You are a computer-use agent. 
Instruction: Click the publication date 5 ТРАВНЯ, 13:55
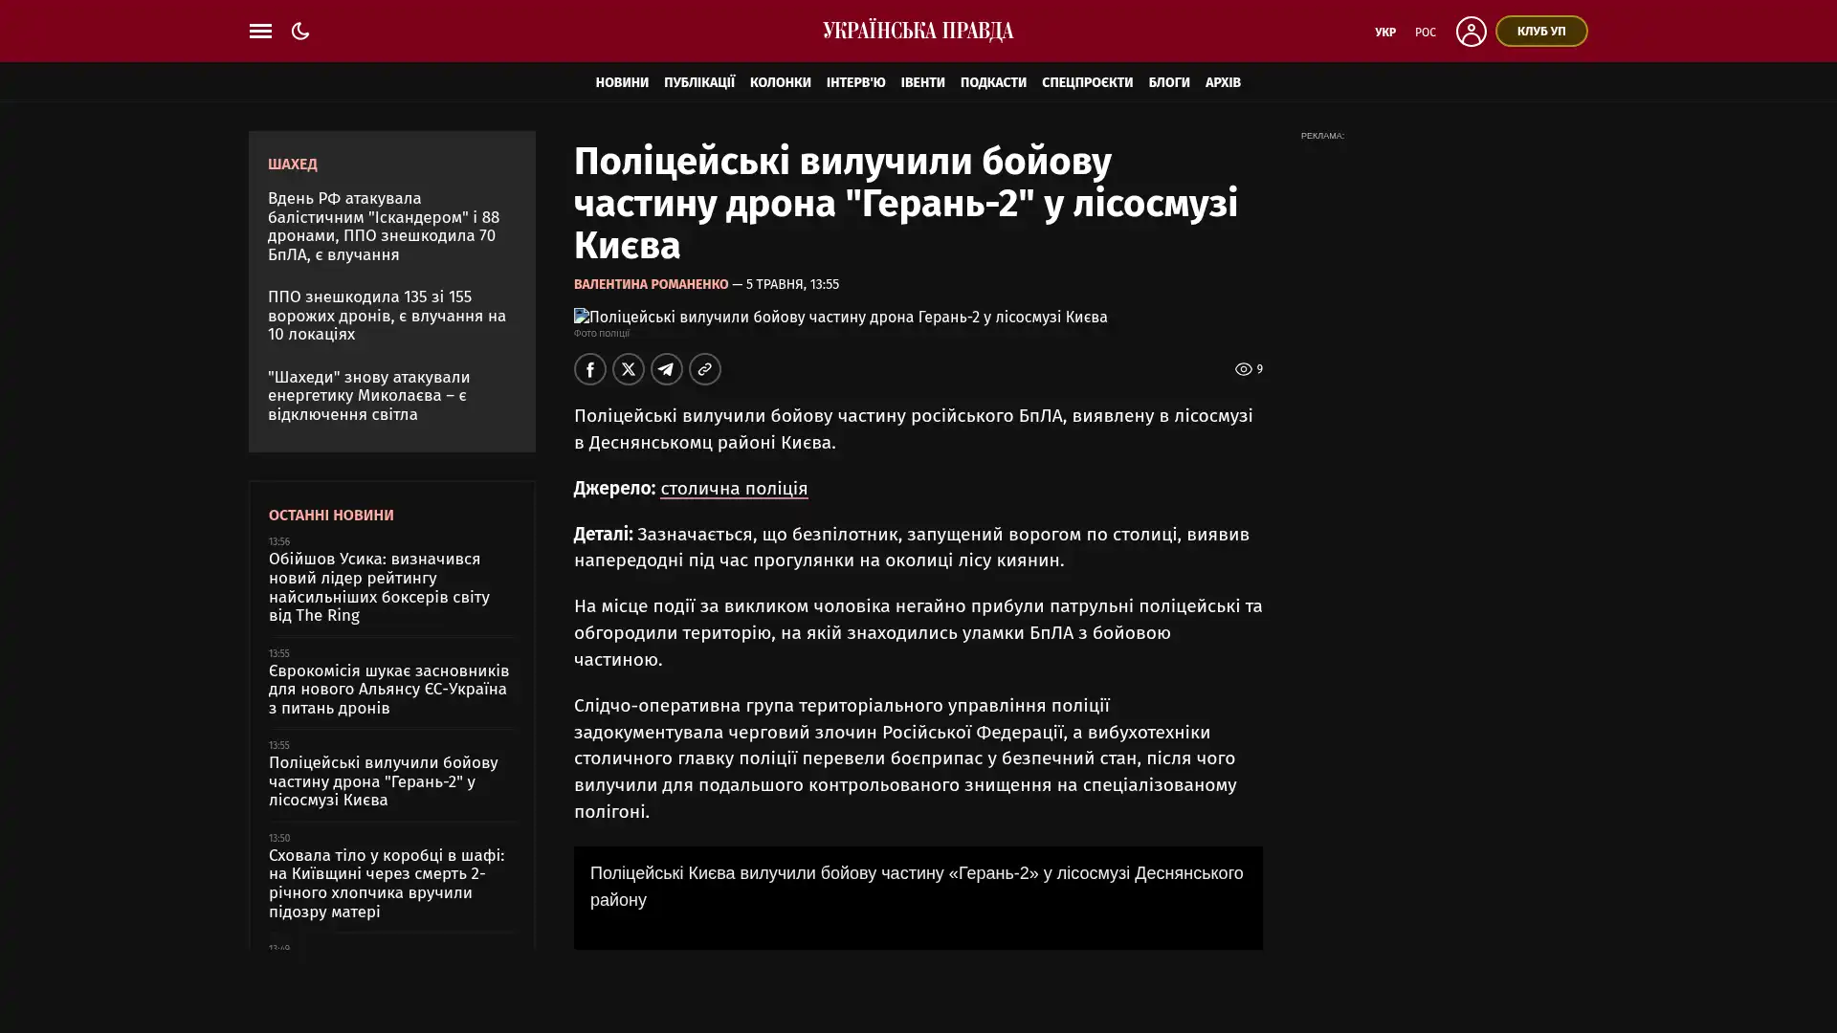(x=793, y=284)
